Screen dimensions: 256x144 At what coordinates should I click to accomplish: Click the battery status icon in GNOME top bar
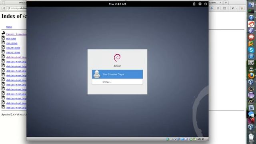194,4
